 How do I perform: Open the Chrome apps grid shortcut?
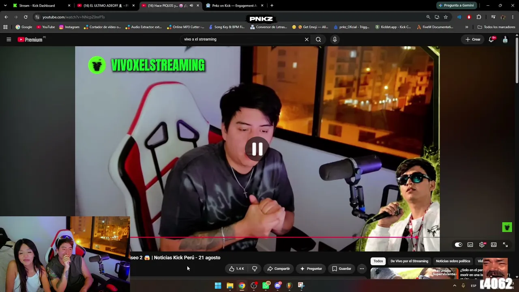click(x=5, y=27)
